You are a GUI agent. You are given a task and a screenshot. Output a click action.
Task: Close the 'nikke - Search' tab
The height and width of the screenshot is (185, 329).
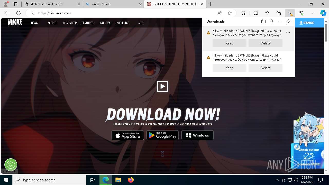click(140, 4)
